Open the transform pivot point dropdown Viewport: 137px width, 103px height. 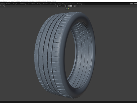click(x=66, y=6)
